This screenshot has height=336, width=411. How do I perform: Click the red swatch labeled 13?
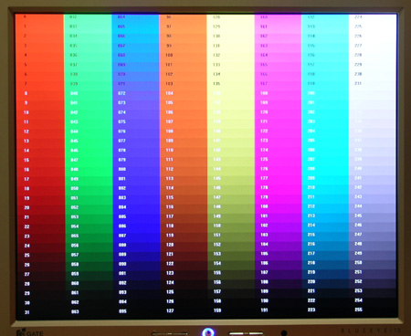(x=40, y=141)
